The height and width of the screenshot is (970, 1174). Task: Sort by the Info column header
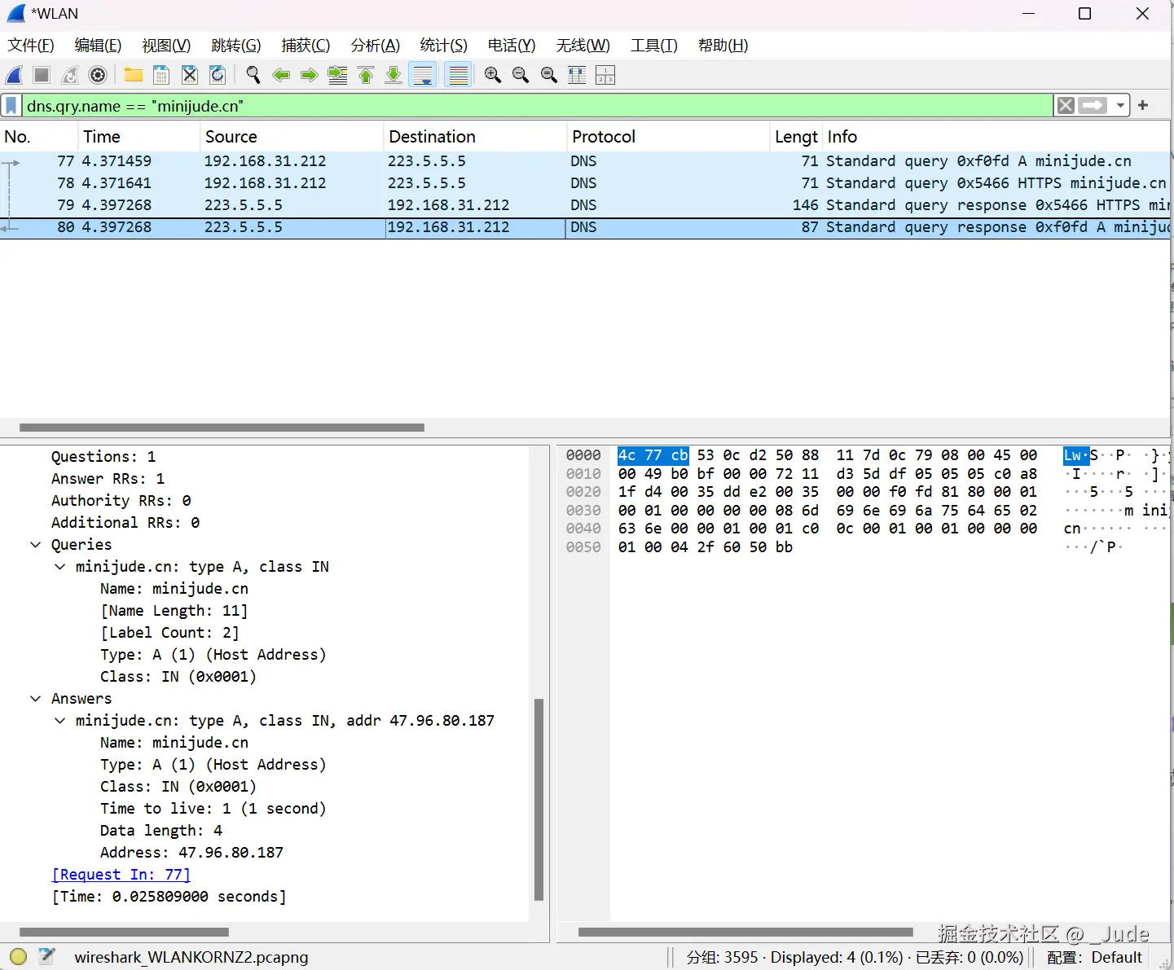(x=996, y=137)
